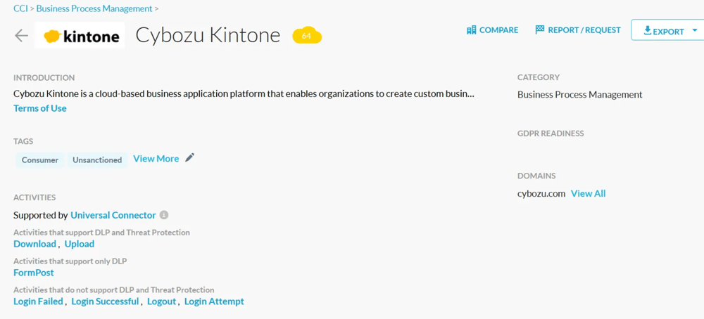Image resolution: width=704 pixels, height=319 pixels.
Task: Show Universal Connector info icon
Action: pos(164,215)
